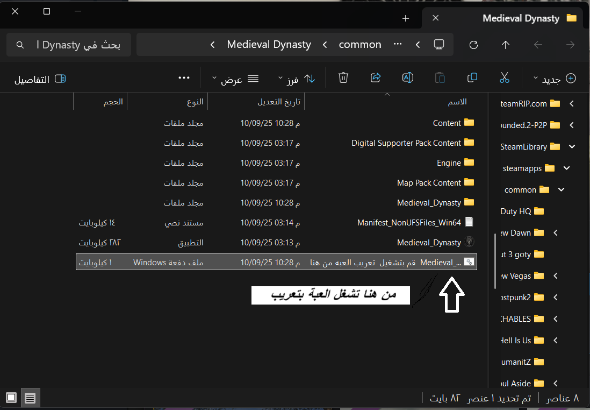Select the Engine folder icon
Viewport: 590px width, 410px height.
tap(469, 162)
